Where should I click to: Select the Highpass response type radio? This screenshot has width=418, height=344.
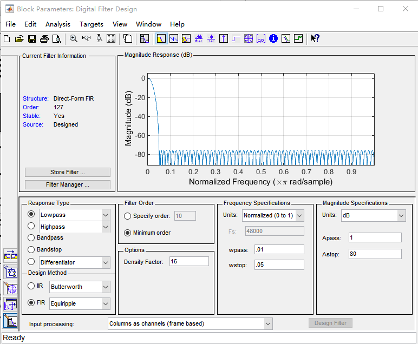click(x=31, y=226)
